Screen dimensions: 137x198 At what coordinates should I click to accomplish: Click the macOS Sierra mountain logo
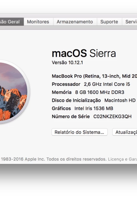(13, 92)
